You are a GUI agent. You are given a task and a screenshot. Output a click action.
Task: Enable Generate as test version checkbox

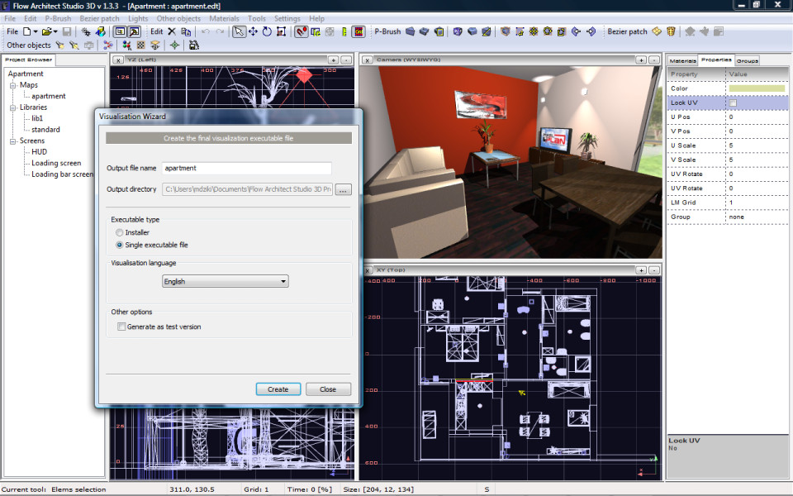point(121,327)
